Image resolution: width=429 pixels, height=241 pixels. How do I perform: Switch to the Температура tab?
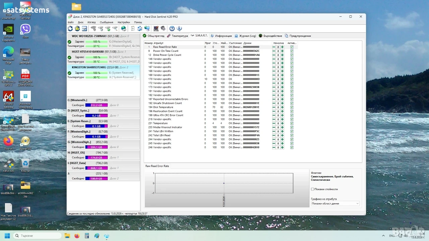point(178,36)
